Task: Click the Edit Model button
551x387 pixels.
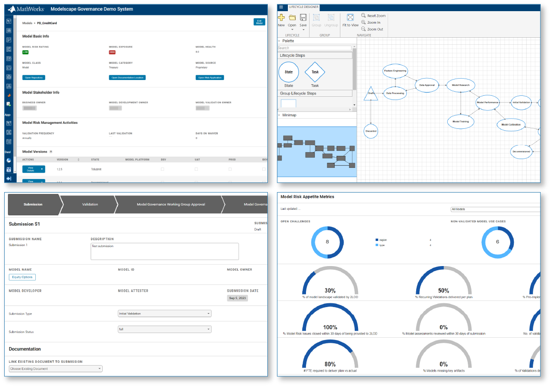Action: pos(259,22)
